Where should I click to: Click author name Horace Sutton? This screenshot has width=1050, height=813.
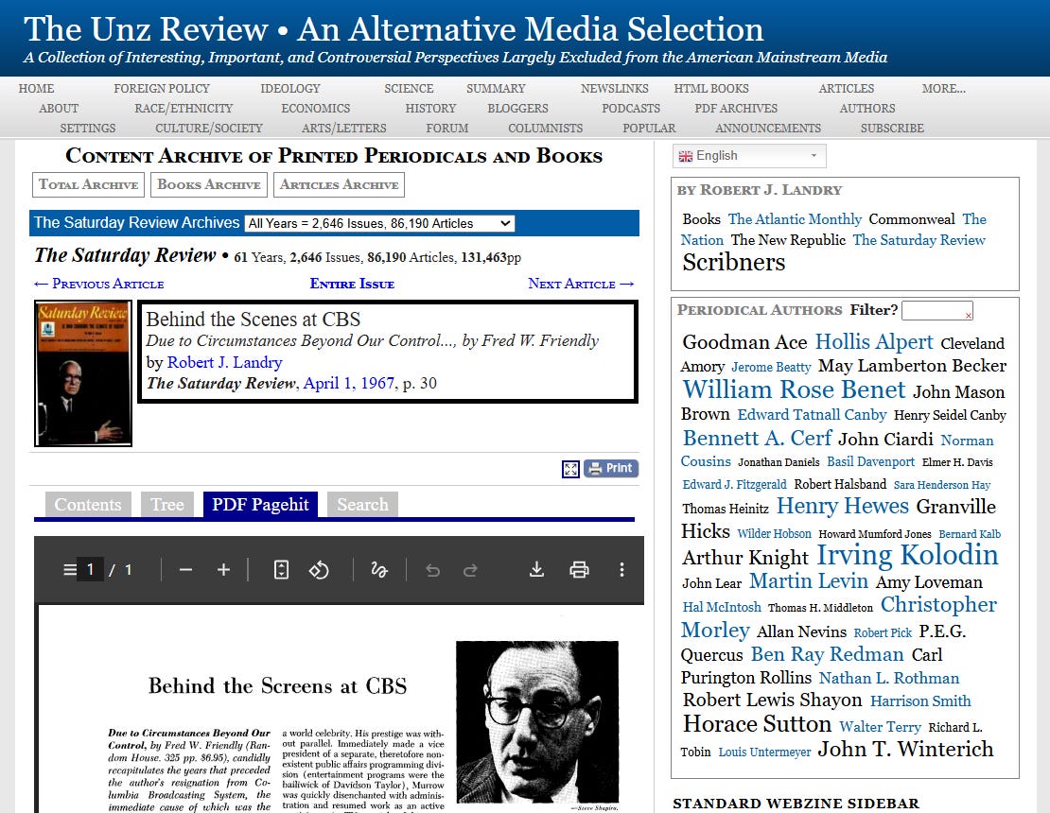(757, 724)
